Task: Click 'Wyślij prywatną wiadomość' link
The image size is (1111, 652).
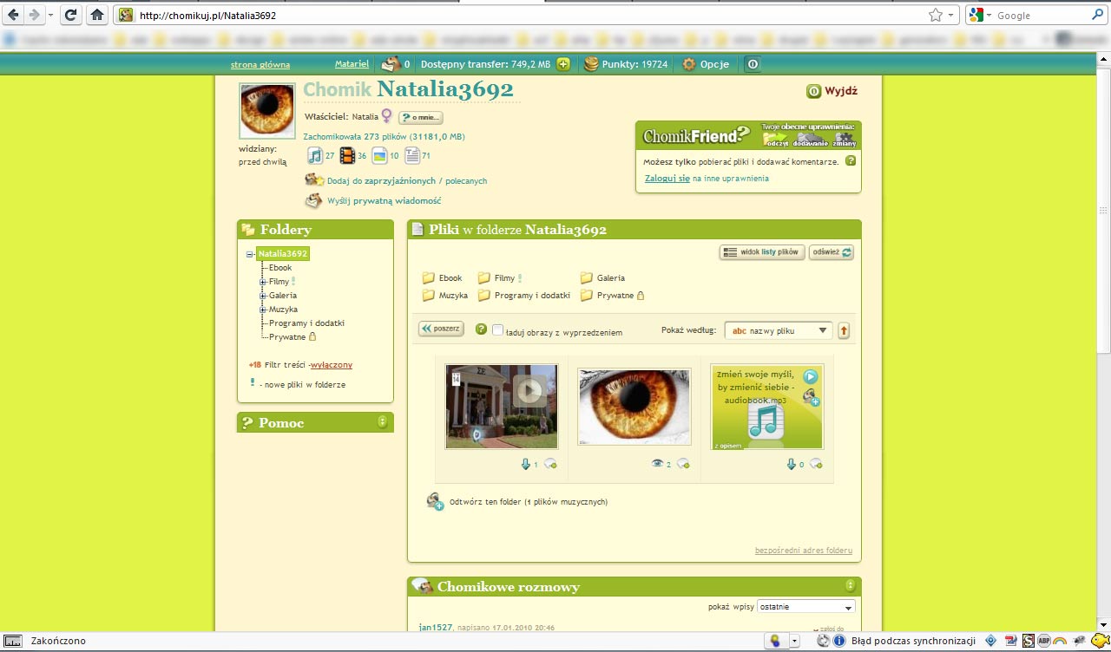Action: point(385,201)
